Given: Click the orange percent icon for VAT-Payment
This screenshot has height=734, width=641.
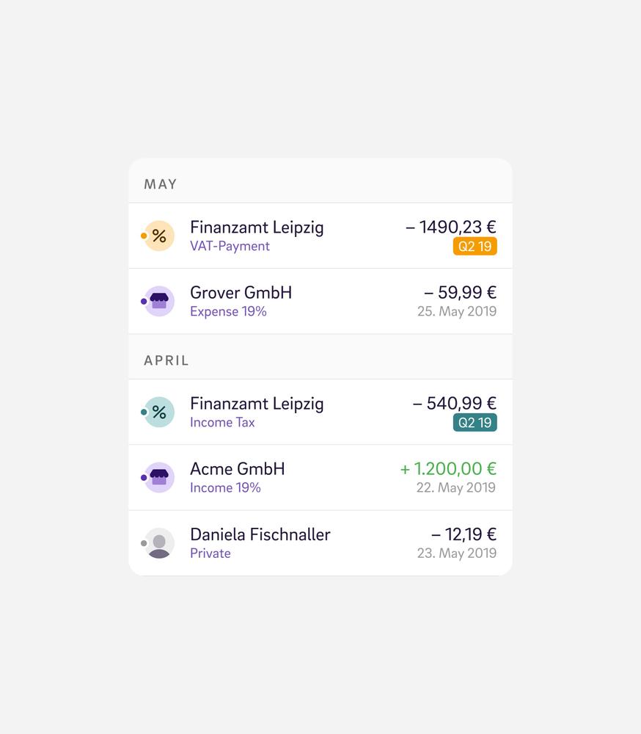Looking at the screenshot, I should [159, 236].
